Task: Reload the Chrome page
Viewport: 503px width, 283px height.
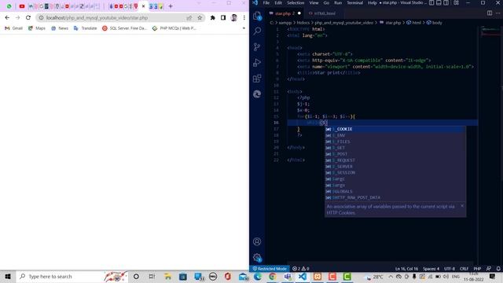Action: click(x=28, y=17)
